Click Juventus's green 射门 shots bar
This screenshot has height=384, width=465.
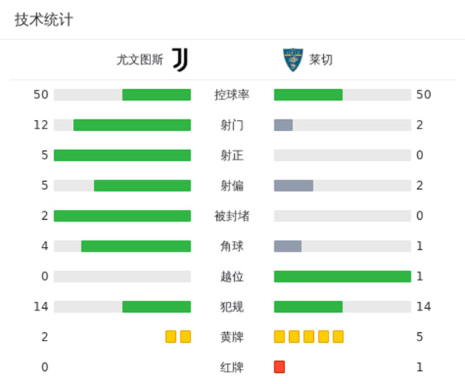pyautogui.click(x=132, y=125)
